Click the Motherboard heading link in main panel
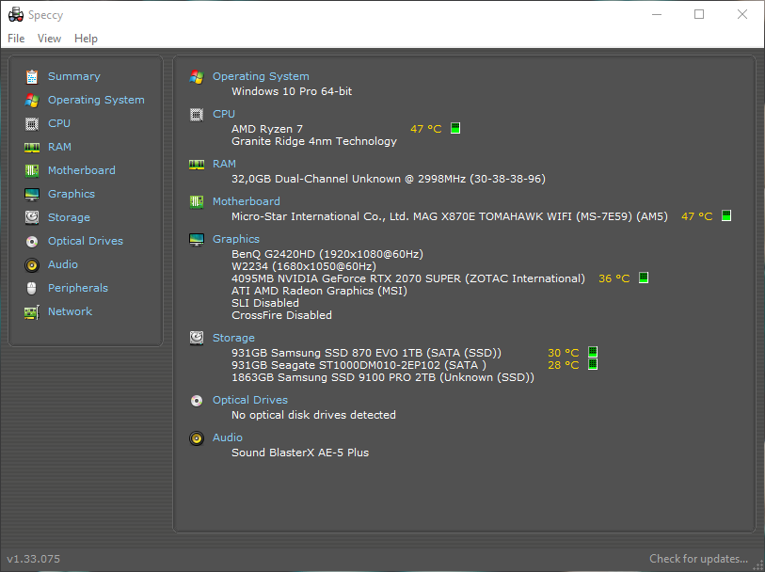 point(247,201)
